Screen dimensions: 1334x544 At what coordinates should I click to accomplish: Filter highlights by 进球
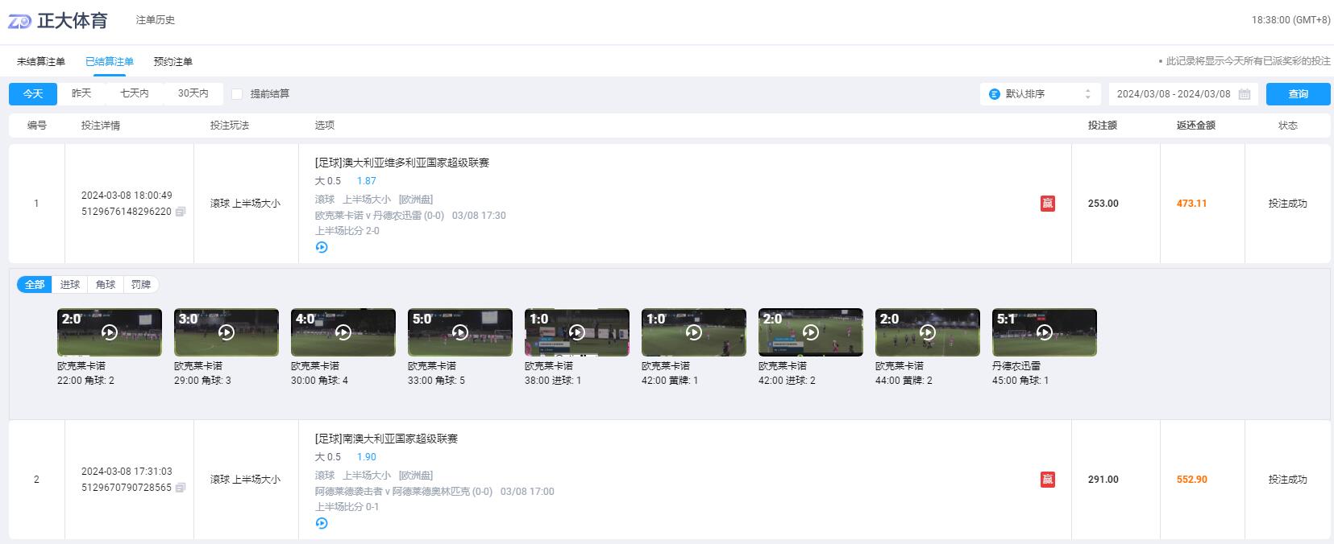tap(70, 285)
